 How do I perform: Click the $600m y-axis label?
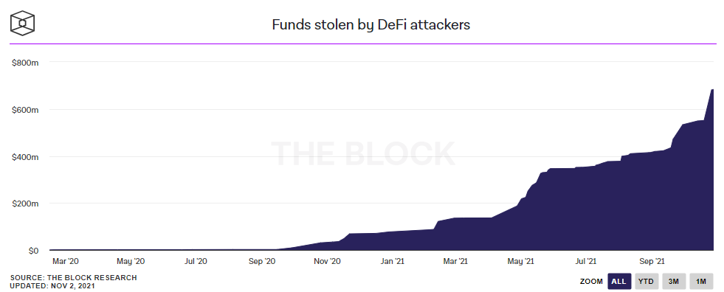click(25, 110)
